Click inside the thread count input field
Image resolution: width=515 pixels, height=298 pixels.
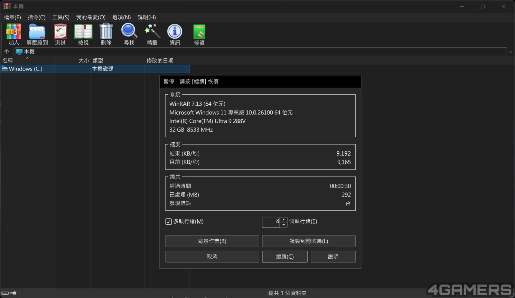pos(271,222)
